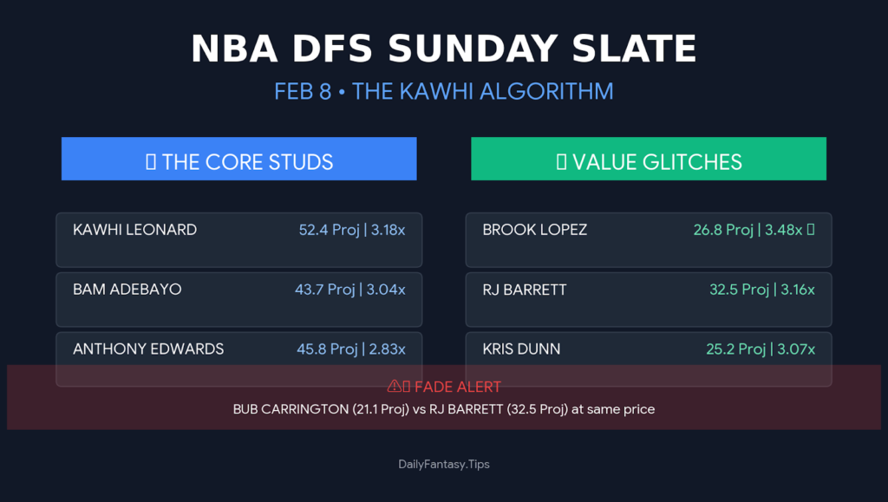
Task: Select the BROOK LOPEZ player name
Action: pos(535,230)
